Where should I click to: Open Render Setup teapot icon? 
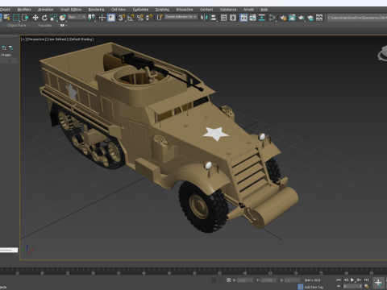(x=283, y=18)
